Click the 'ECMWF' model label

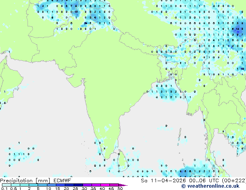[62, 181]
